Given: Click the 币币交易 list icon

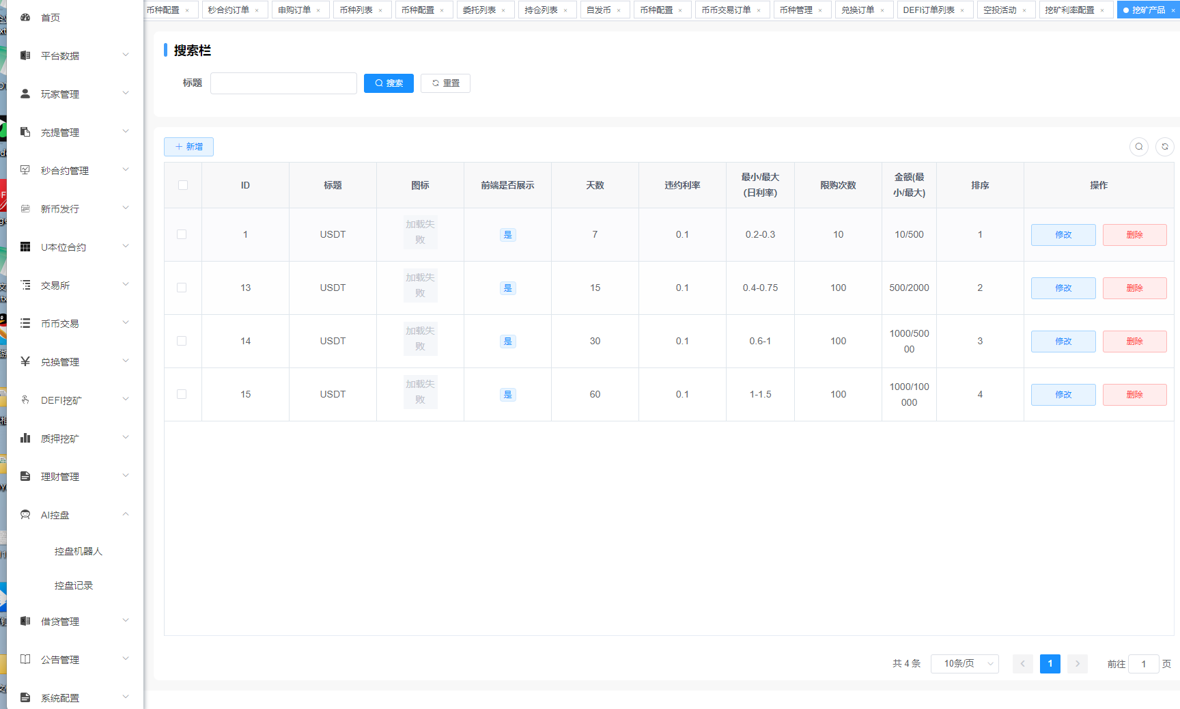Looking at the screenshot, I should tap(25, 323).
